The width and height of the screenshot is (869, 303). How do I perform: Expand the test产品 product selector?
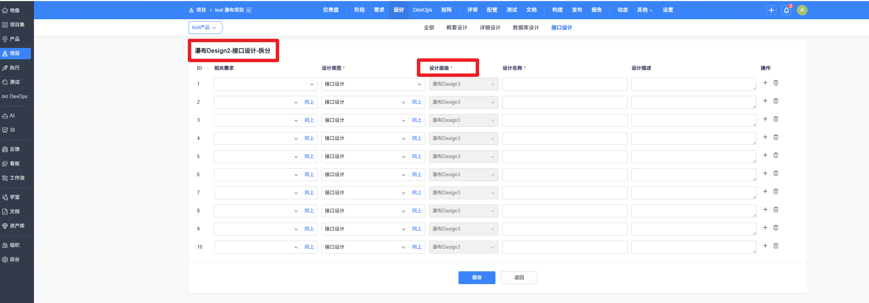(x=204, y=28)
